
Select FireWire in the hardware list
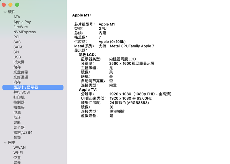(x=20, y=27)
